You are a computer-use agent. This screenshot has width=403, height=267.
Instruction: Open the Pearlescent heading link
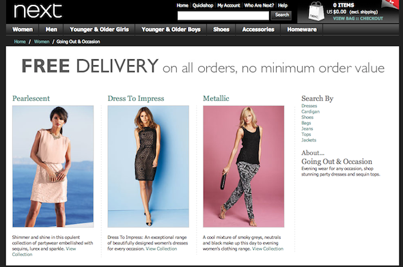(x=31, y=98)
